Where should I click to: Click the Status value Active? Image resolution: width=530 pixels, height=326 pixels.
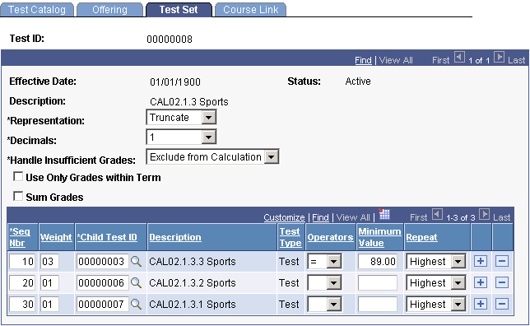point(358,81)
